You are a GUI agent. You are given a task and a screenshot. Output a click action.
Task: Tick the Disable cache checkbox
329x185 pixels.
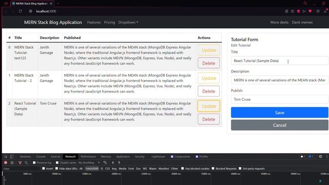coord(57,162)
